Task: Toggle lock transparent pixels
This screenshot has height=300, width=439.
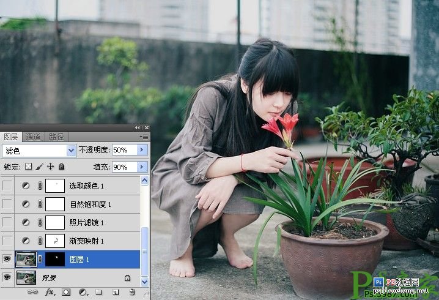Action: (x=28, y=167)
